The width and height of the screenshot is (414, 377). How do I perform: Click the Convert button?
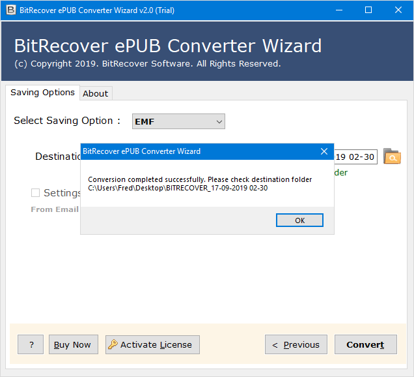[366, 344]
